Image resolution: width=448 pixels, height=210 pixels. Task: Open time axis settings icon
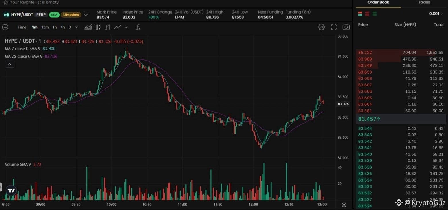pyautogui.click(x=344, y=205)
